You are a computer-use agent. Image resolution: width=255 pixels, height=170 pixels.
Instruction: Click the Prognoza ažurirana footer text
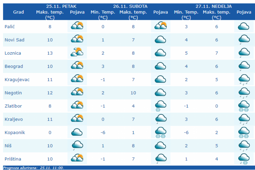click(33, 168)
